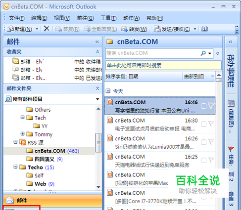The image size is (241, 210).
Task: Open All Mail Items dropdown arrow
Action: (97, 99)
